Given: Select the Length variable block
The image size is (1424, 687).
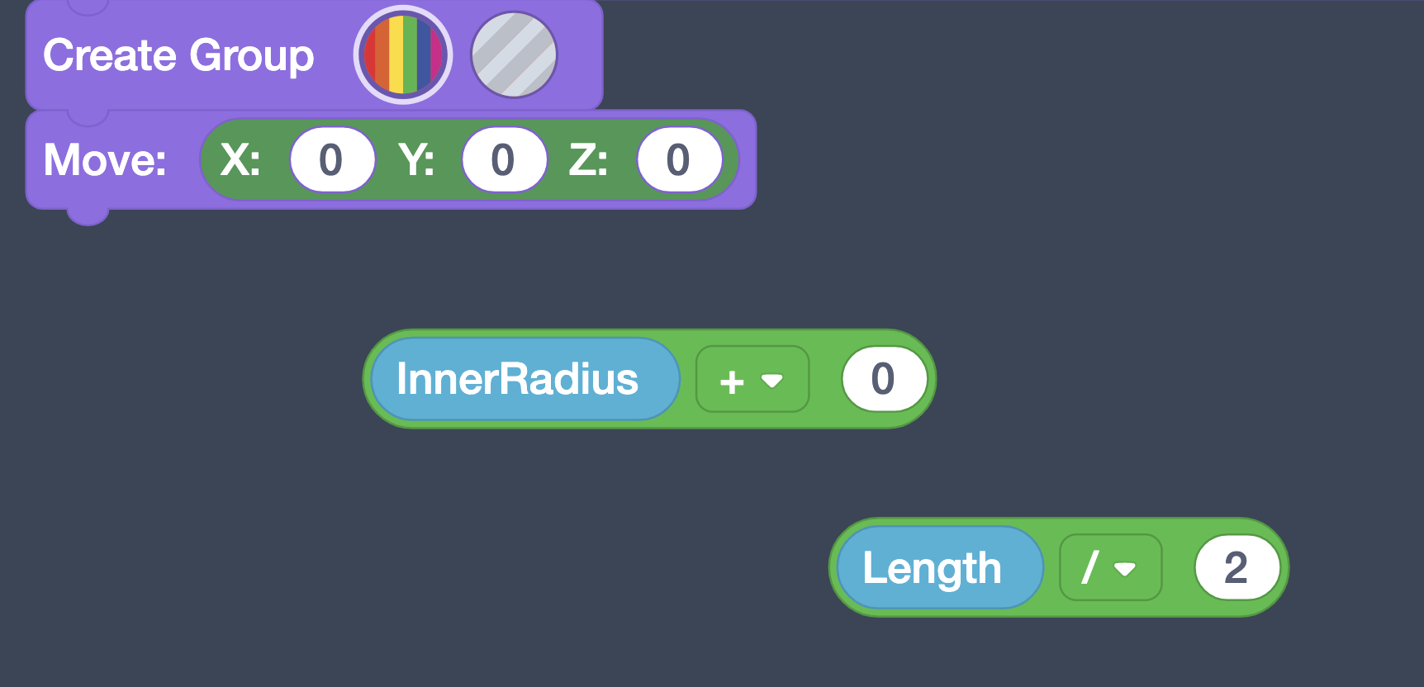Looking at the screenshot, I should tap(938, 567).
